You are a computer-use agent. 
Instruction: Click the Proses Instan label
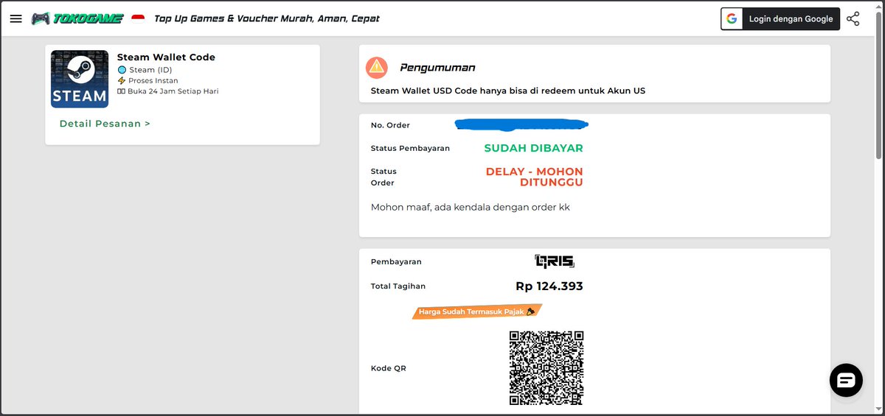point(153,80)
